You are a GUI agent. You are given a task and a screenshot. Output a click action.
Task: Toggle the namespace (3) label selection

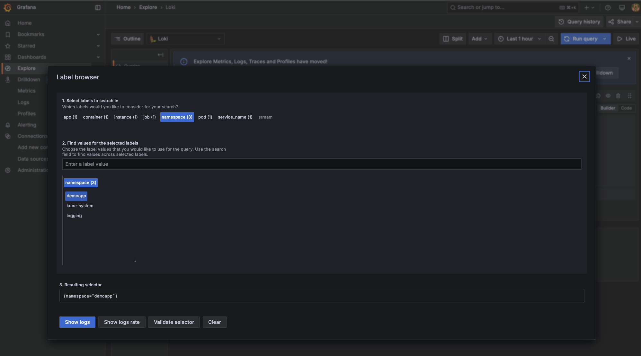pyautogui.click(x=177, y=117)
